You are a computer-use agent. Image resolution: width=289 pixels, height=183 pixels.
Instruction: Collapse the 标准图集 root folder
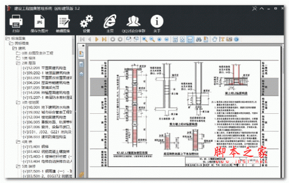[8, 38]
